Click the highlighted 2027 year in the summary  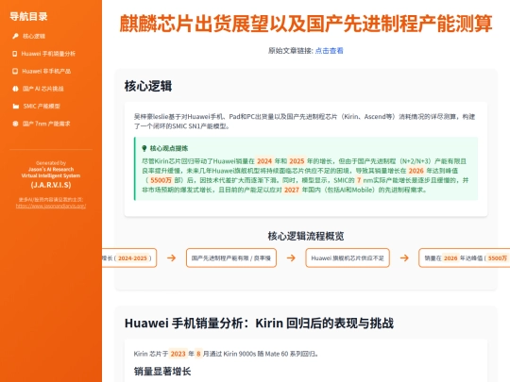pyautogui.click(x=292, y=190)
